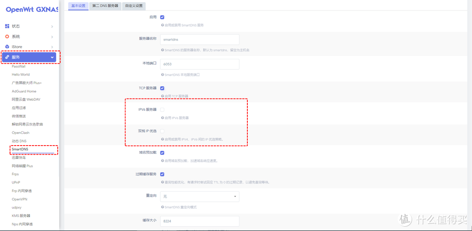Viewport: 472px width, 231px height.
Task: Click the 本地端口 input field
Action: (200, 64)
